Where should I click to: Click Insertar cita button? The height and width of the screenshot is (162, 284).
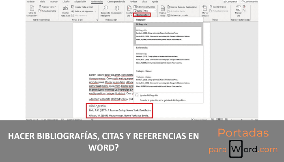129,11
